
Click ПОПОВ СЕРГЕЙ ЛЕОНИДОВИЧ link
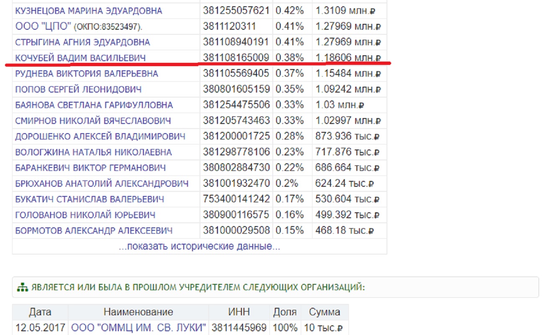tap(78, 90)
